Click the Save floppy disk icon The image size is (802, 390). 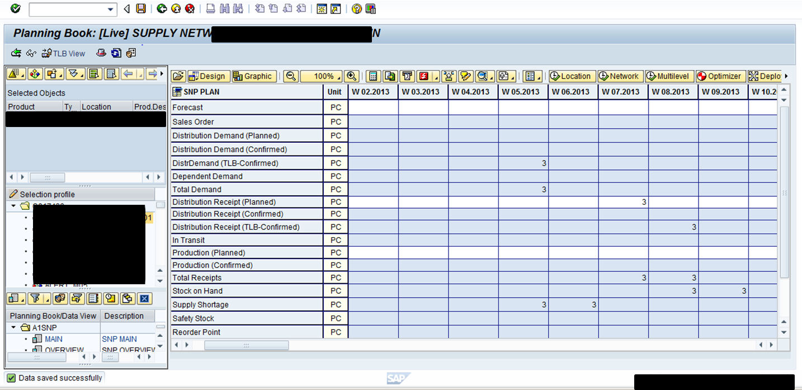pyautogui.click(x=141, y=8)
